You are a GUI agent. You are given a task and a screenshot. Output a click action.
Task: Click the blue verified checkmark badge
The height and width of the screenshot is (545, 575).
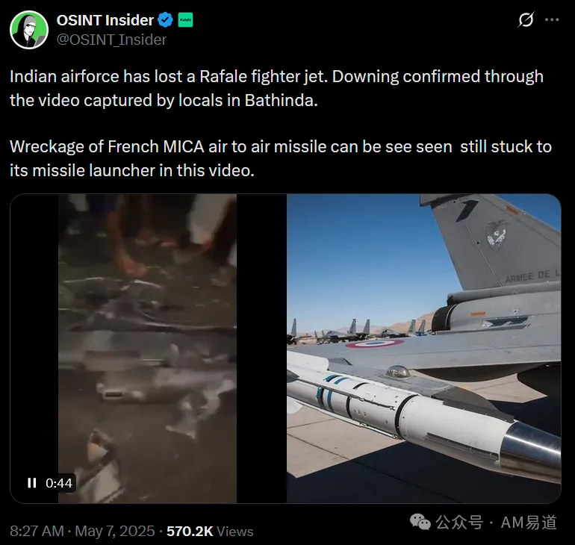pyautogui.click(x=165, y=20)
